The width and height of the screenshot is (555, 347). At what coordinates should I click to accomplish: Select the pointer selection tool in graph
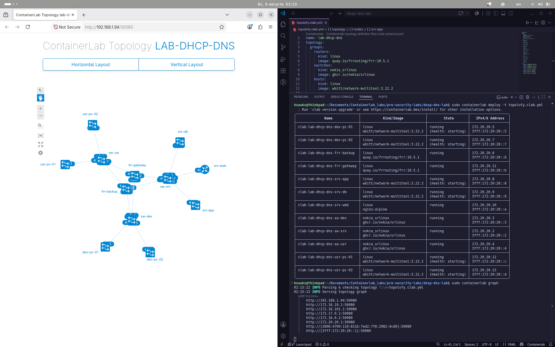point(40,91)
